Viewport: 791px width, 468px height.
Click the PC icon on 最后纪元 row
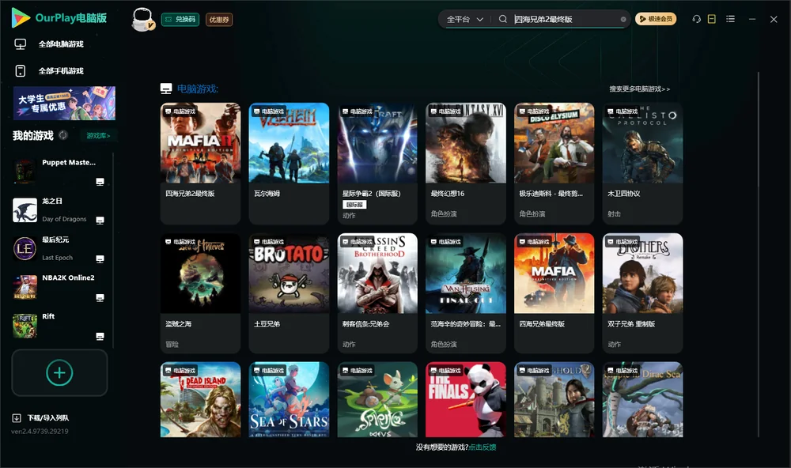point(100,259)
